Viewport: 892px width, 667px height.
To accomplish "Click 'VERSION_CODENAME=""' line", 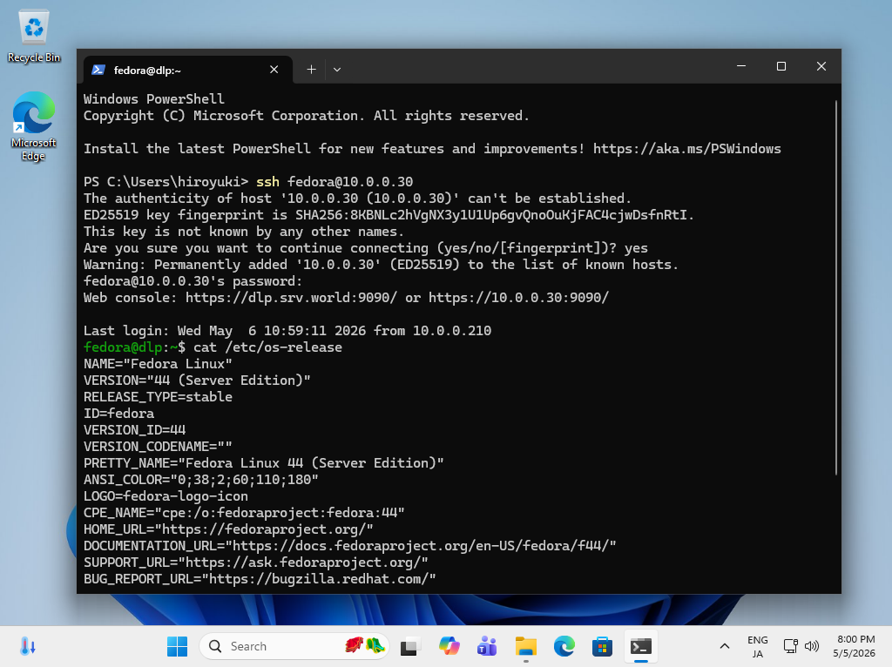I will tap(158, 447).
